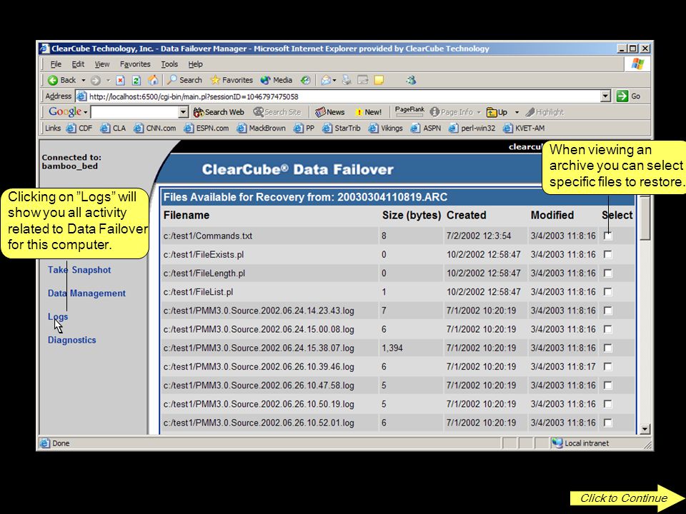Tick checkbox for PMM3.0.Source.2002.06.26.10.39.46.log

(x=607, y=367)
